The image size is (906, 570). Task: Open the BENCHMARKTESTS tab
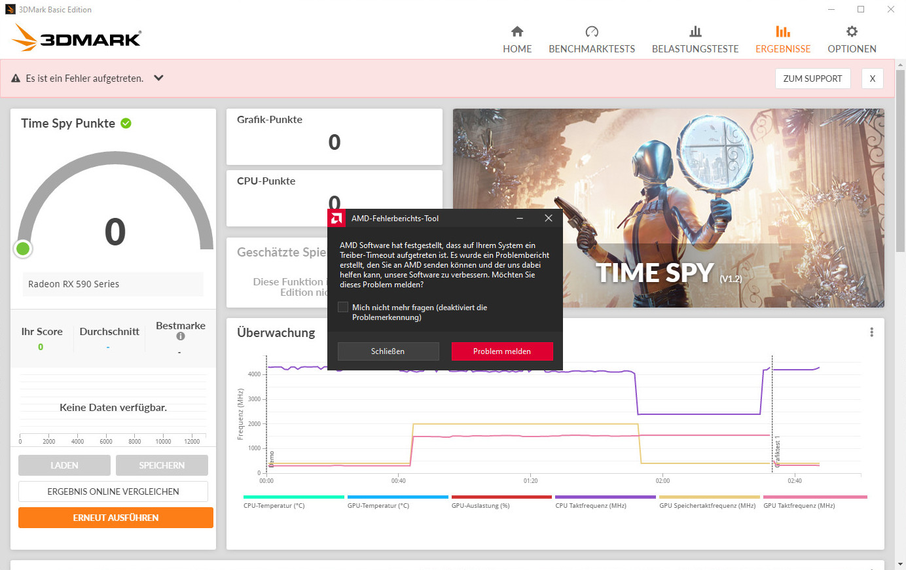coord(592,40)
